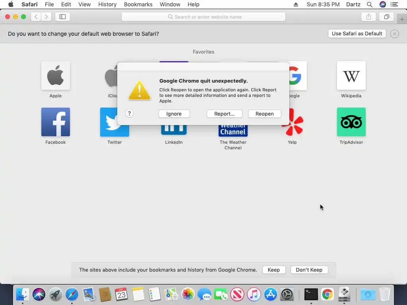Dismiss the default browser banner
The height and width of the screenshot is (305, 407).
(x=395, y=34)
